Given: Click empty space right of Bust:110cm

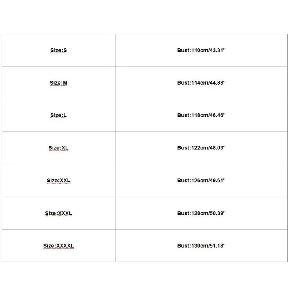Looking at the screenshot, I should click(256, 50).
